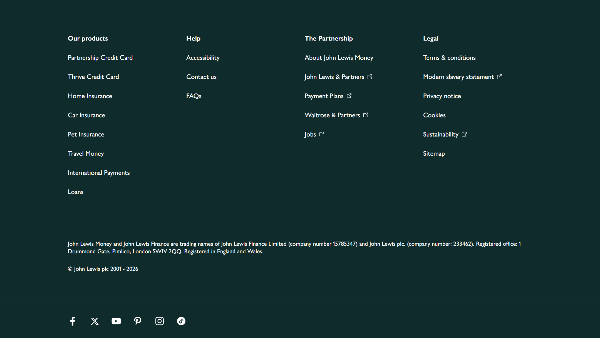View Thrive Credit Card details

(x=93, y=76)
